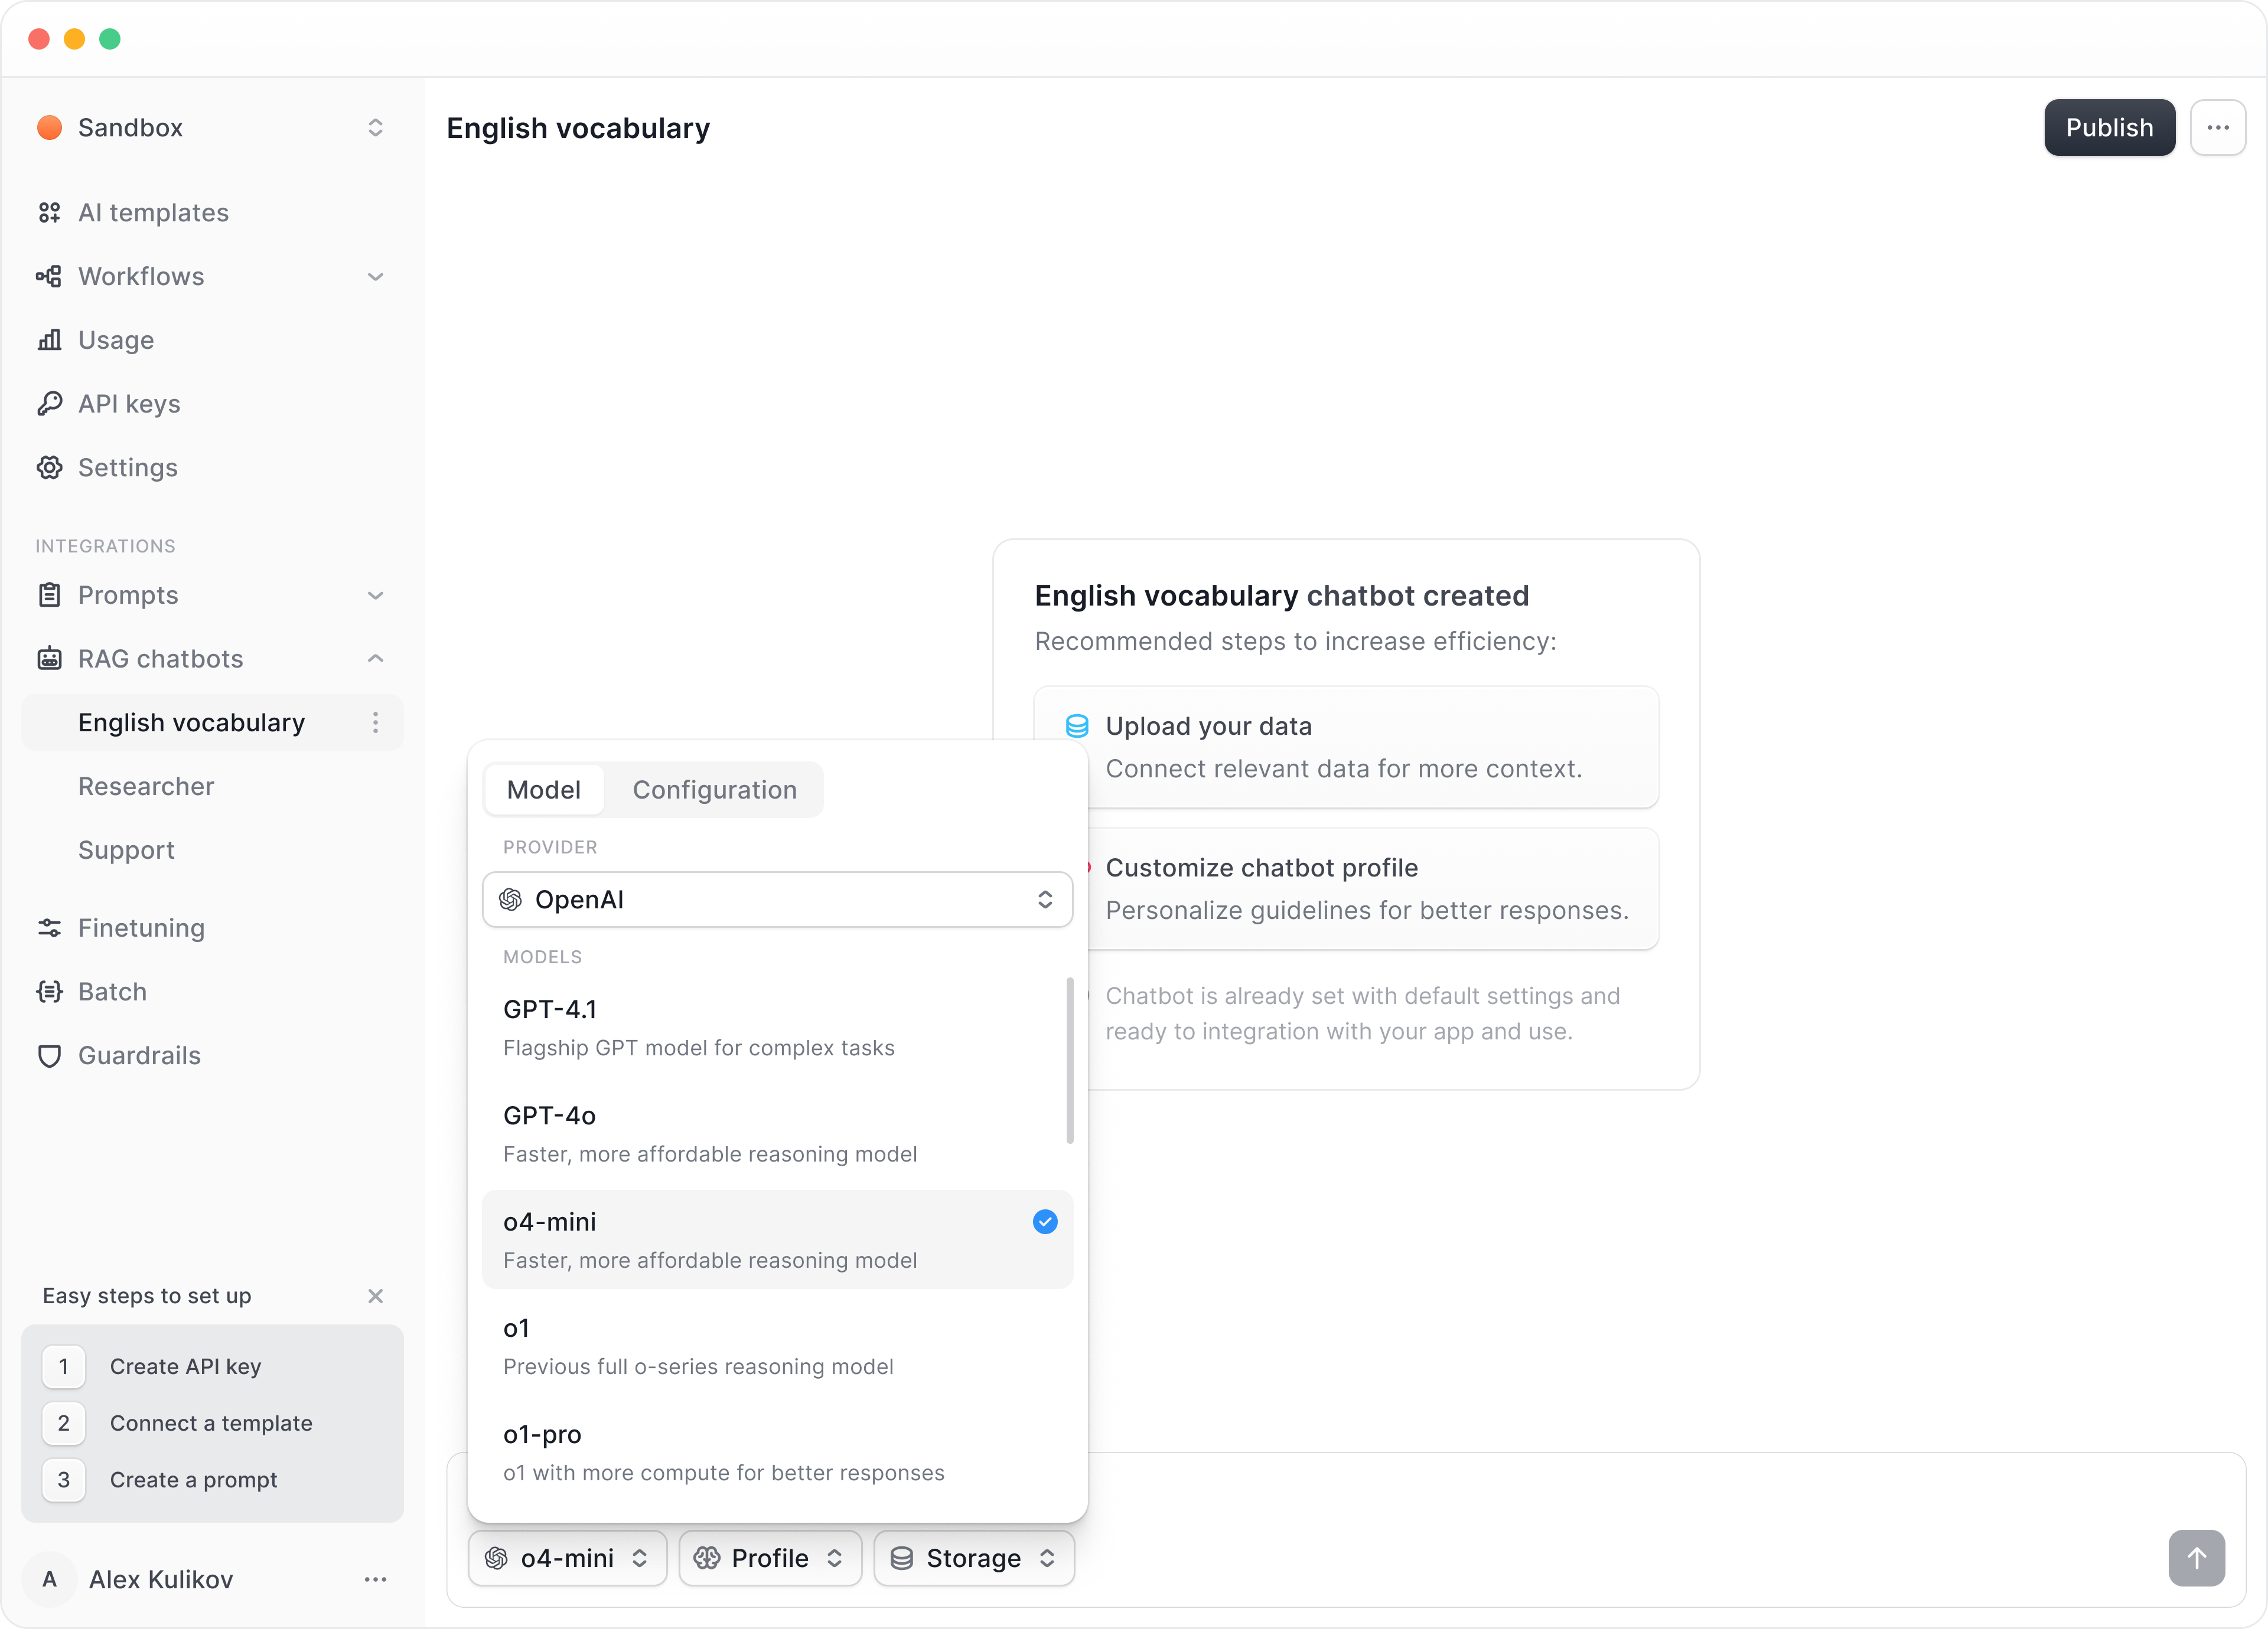2268x1629 pixels.
Task: Click the Publish button
Action: click(x=2108, y=127)
